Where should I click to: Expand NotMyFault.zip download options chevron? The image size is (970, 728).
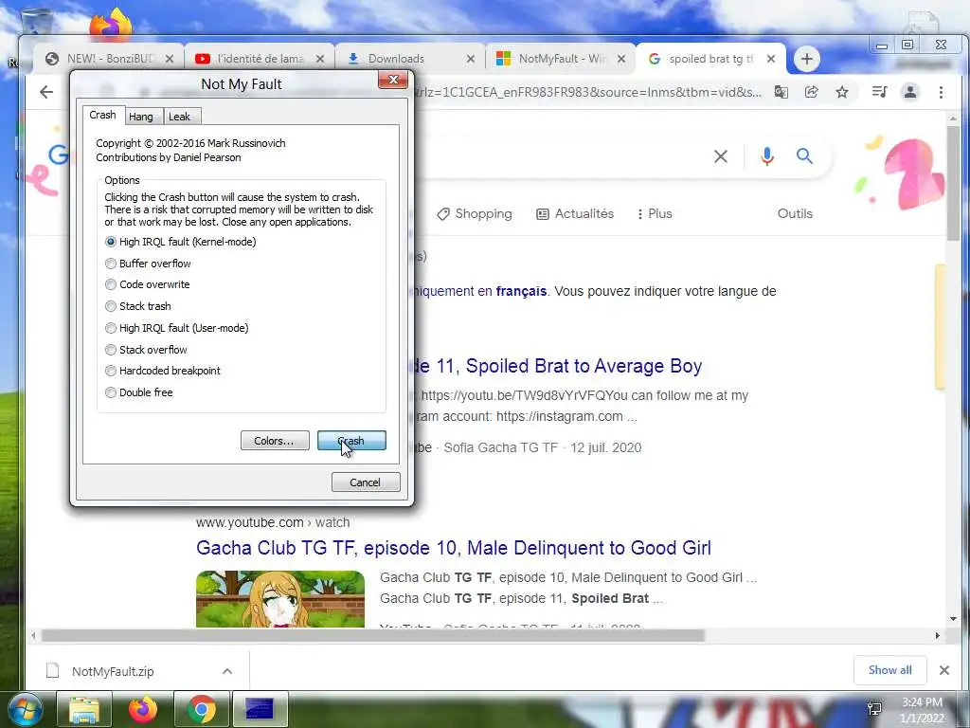(227, 671)
